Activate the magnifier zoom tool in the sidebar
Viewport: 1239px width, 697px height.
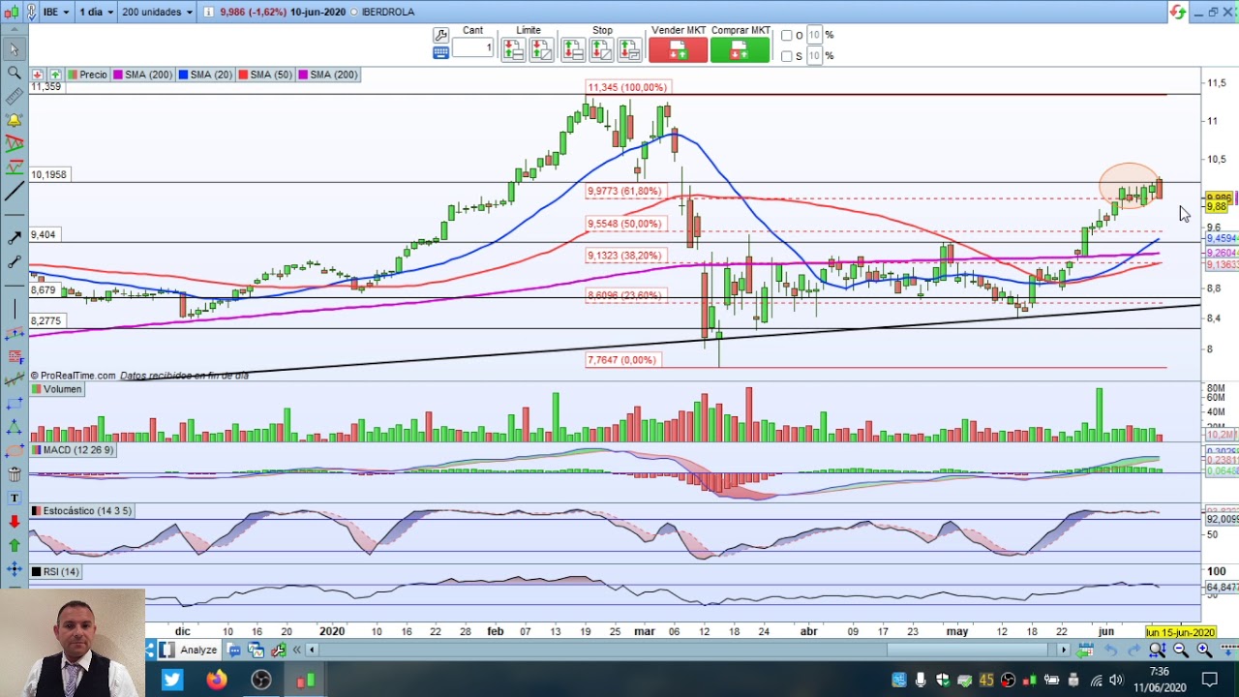pos(14,73)
